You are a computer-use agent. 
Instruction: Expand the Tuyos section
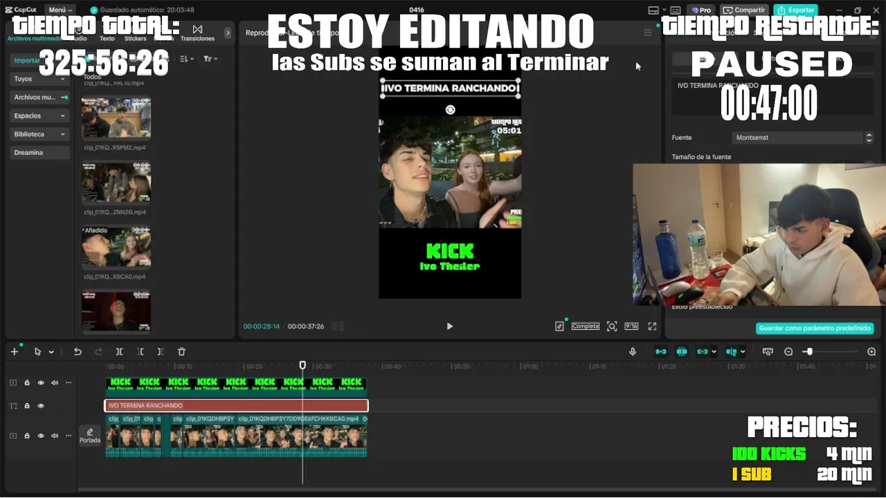click(x=39, y=79)
